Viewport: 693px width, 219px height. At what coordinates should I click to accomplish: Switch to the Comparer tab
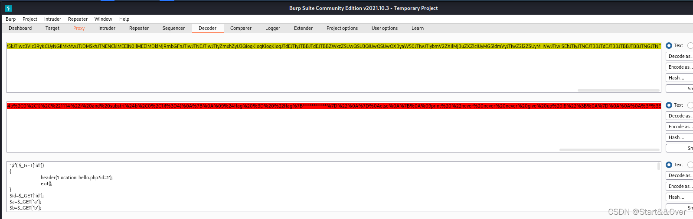coord(241,28)
